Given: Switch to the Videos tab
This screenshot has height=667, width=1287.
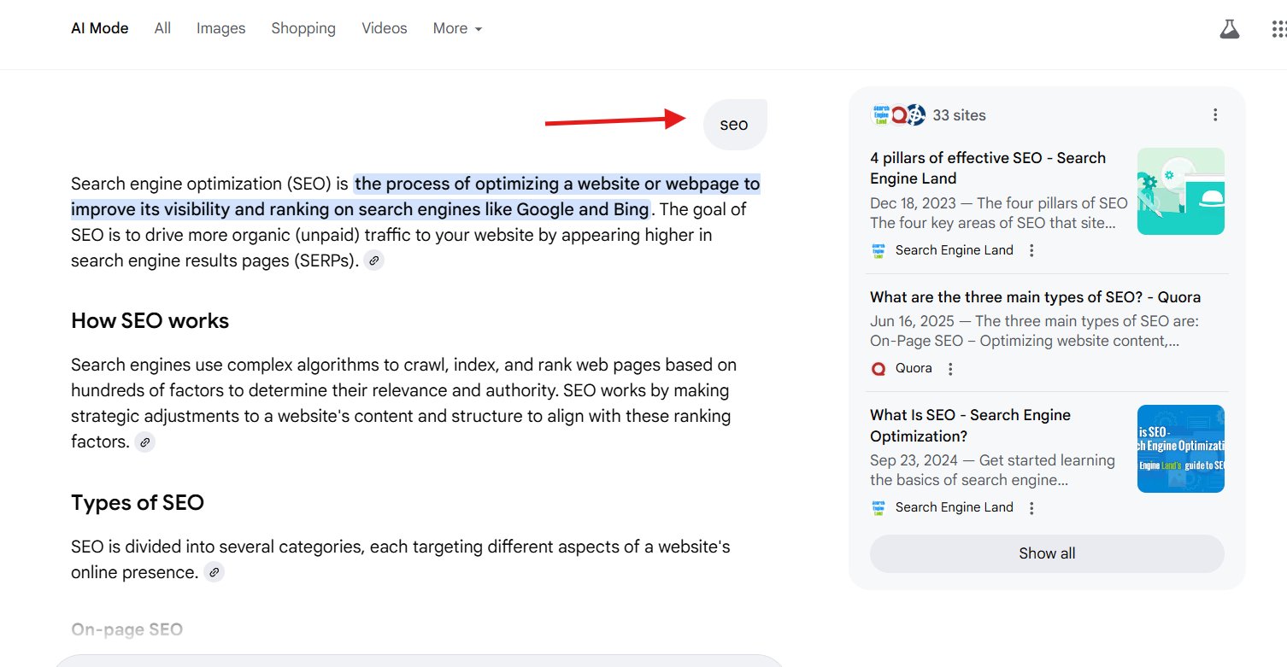Looking at the screenshot, I should tap(384, 28).
